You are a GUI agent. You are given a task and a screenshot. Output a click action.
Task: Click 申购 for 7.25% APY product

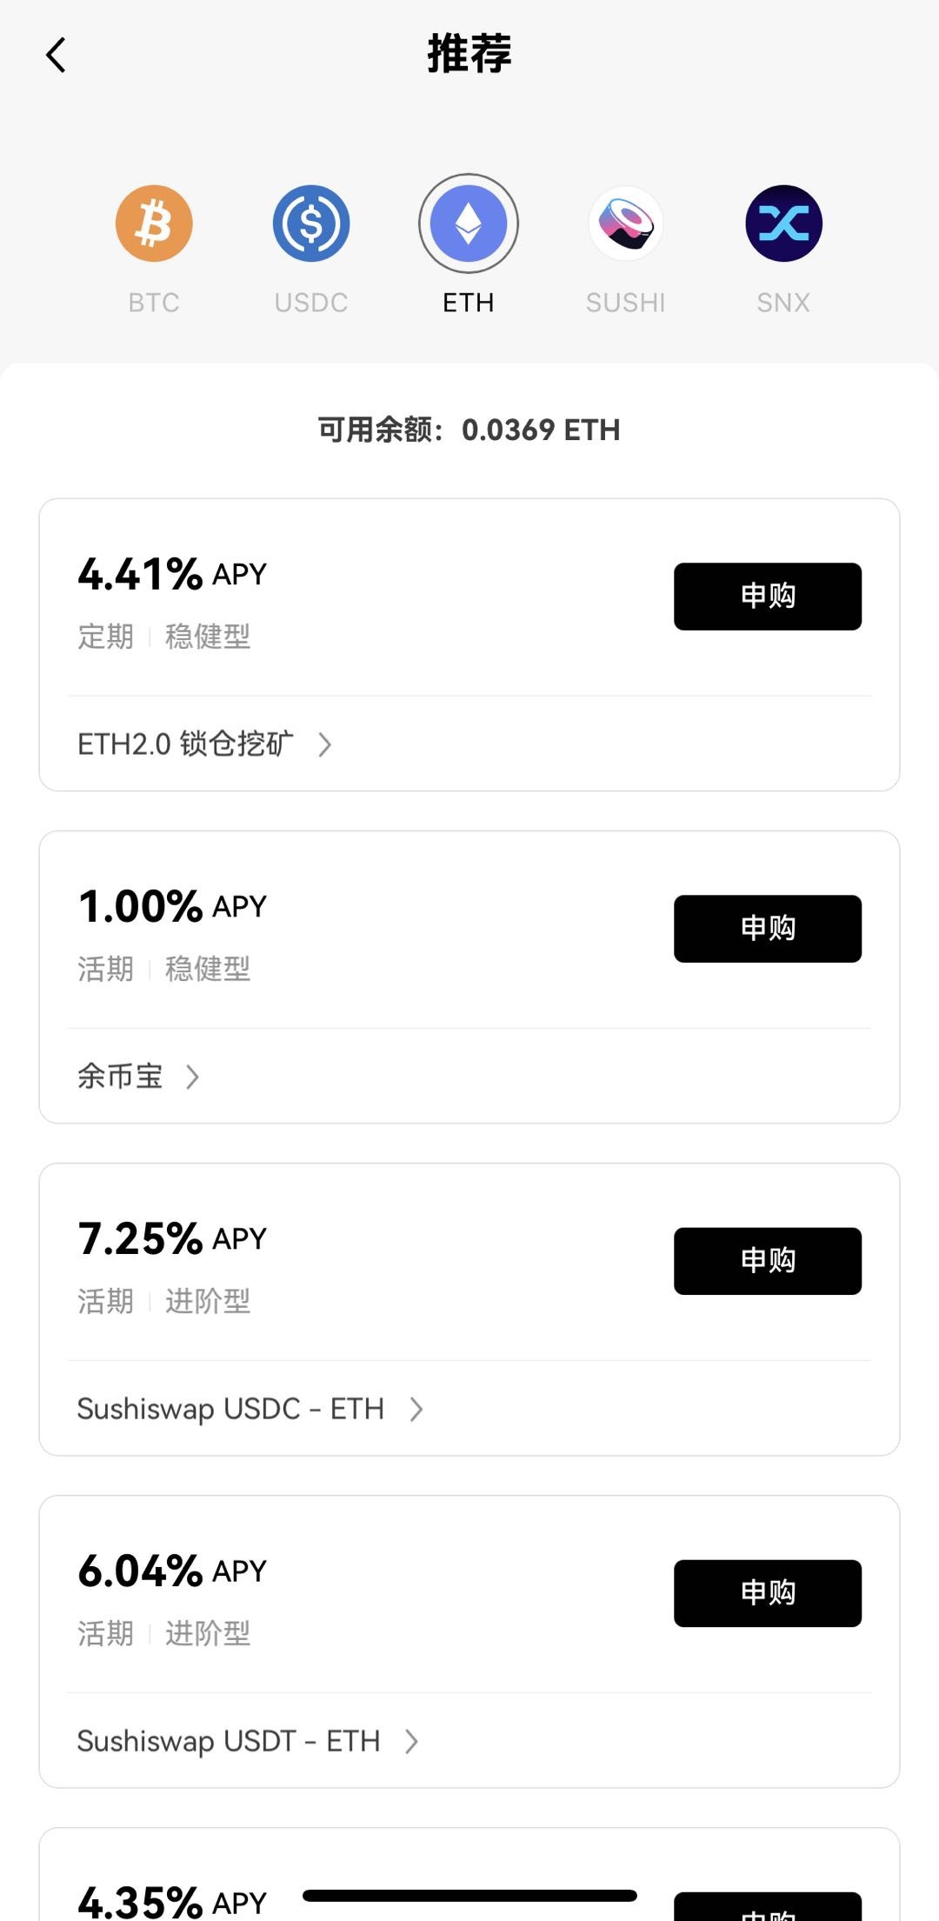(x=768, y=1261)
